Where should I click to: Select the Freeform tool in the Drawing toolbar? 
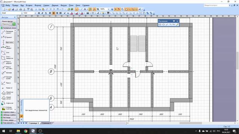coord(174,25)
